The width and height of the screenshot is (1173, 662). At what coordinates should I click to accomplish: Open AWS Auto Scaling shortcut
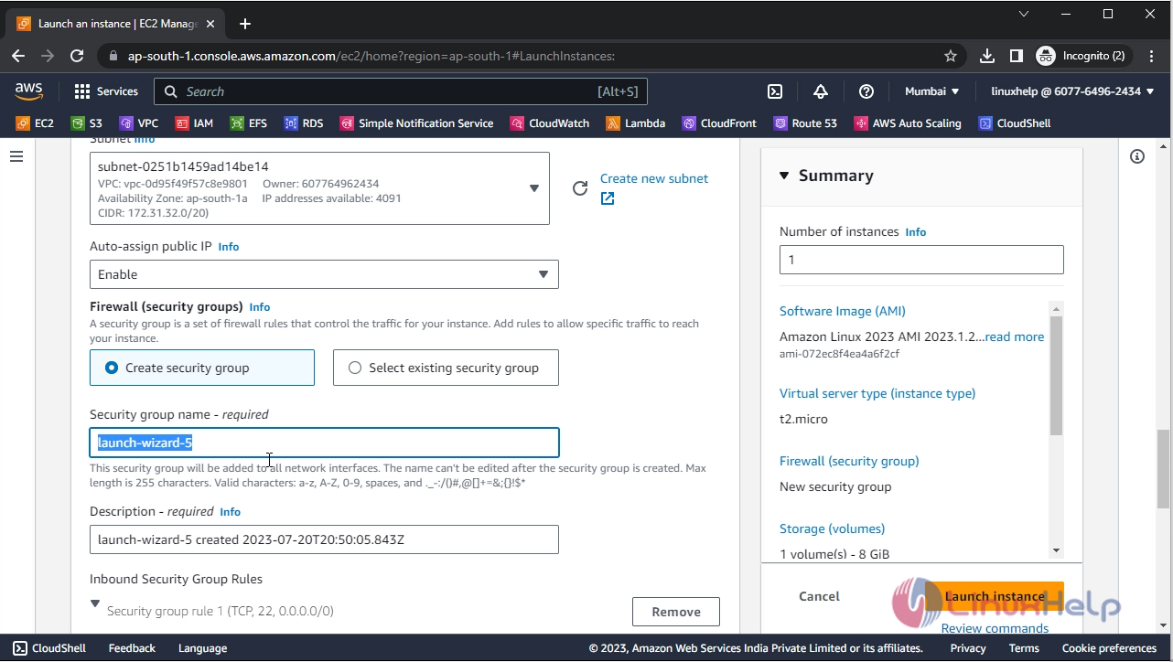(908, 123)
